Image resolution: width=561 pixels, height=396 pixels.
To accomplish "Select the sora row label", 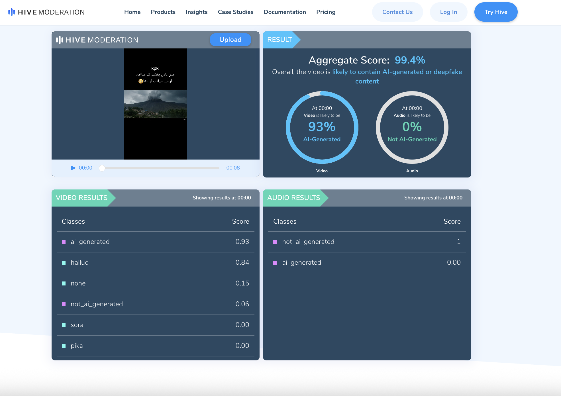I will tap(77, 325).
